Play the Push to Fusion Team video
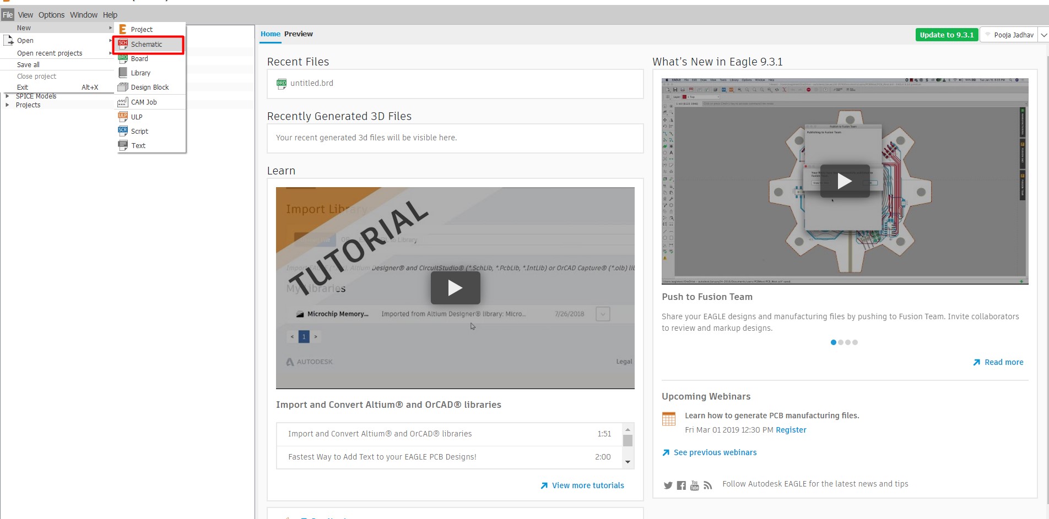Screen dimensions: 1049x519 [845, 181]
